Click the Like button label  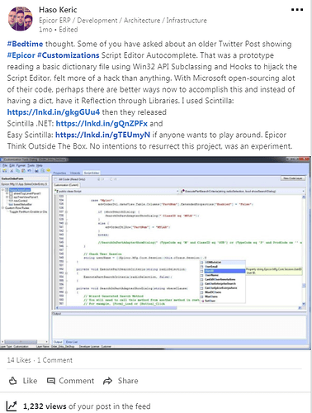pos(30,381)
